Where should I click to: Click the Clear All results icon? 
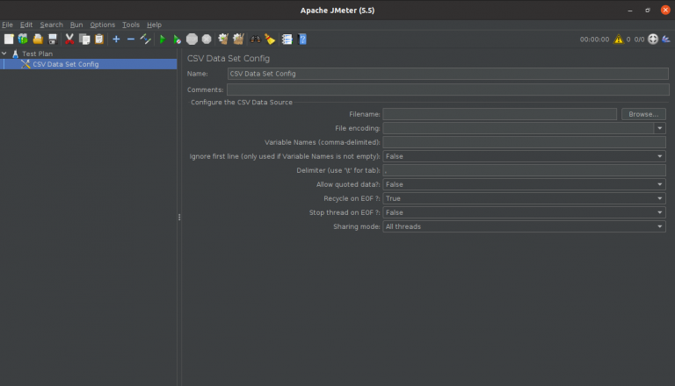238,39
